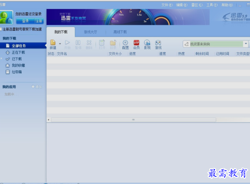250x184 pixels.
Task: Switch to 离线下载 tab
Action: click(x=120, y=32)
